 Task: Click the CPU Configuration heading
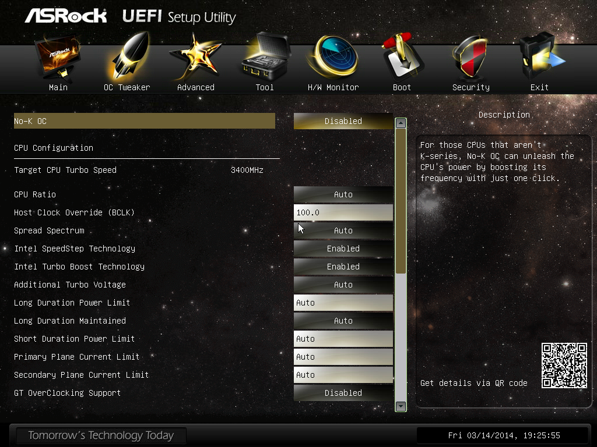click(x=54, y=148)
